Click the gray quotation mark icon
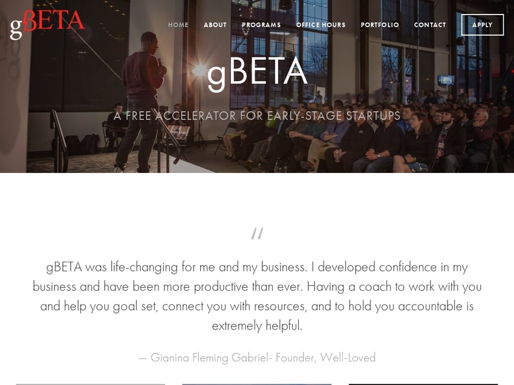This screenshot has width=514, height=385. pos(257,234)
